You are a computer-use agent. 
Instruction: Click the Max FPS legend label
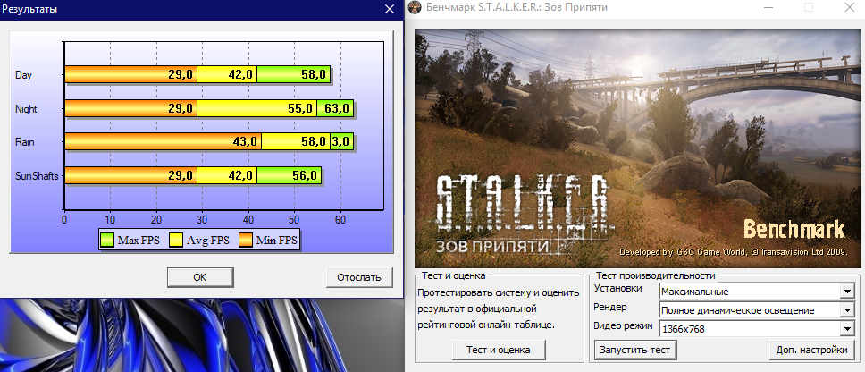coord(139,241)
